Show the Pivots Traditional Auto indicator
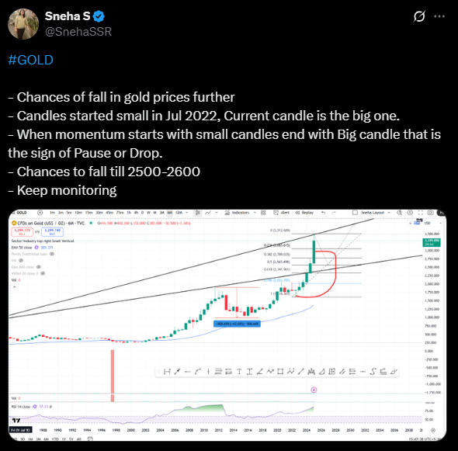Viewport: 458px width, 451px height. click(52, 254)
